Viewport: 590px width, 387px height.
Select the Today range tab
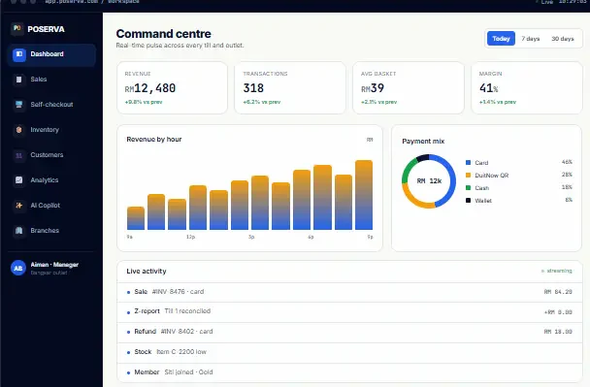tap(501, 39)
